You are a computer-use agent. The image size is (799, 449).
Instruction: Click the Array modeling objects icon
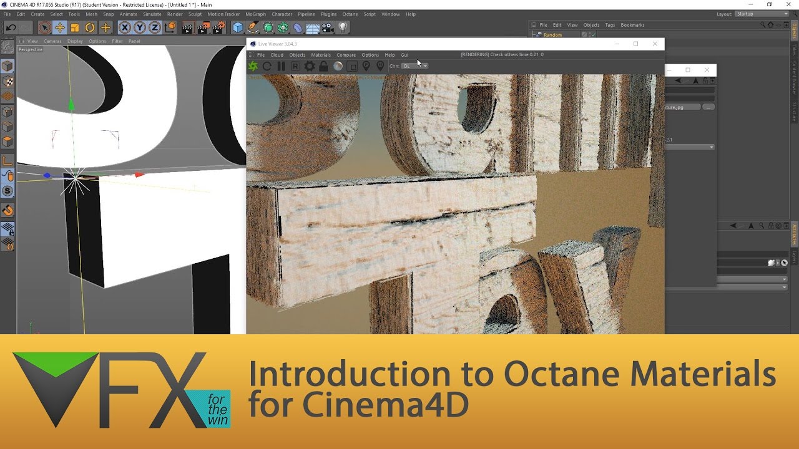pyautogui.click(x=283, y=27)
